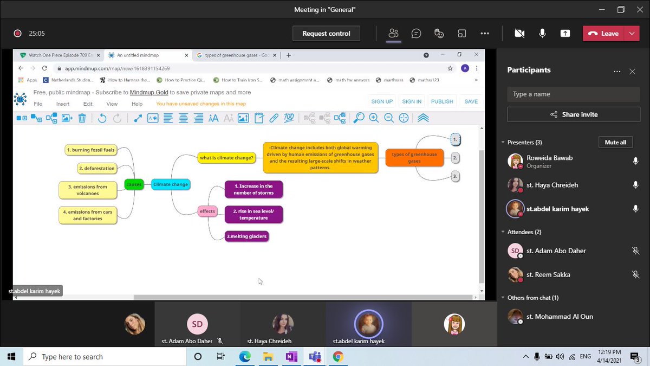Mute st. Haya Chreideh's microphone
The width and height of the screenshot is (650, 366).
635,185
